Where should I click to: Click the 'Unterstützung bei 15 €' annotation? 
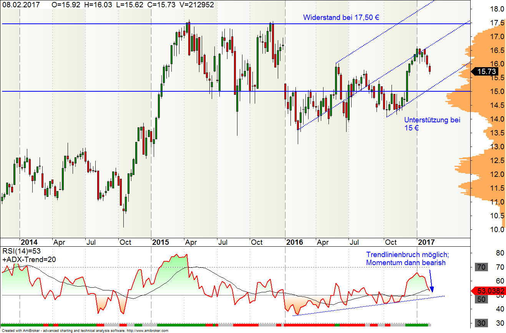[432, 124]
